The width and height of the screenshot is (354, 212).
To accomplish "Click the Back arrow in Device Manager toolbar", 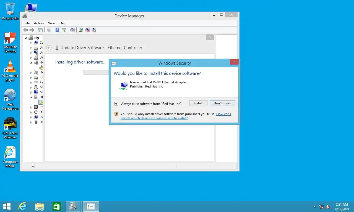I will (25, 30).
